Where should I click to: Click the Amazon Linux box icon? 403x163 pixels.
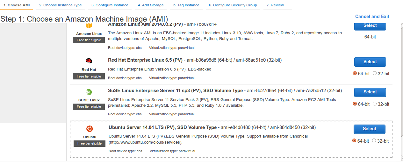click(x=89, y=26)
